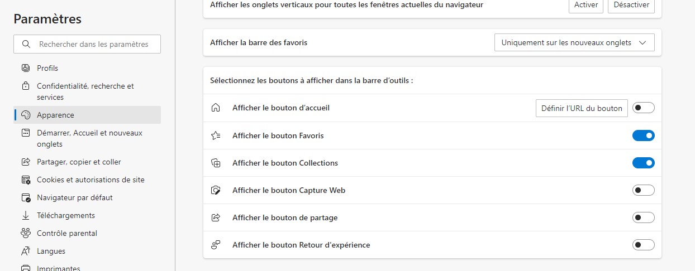Open the favorites bar display dropdown

click(x=574, y=42)
